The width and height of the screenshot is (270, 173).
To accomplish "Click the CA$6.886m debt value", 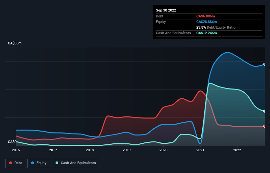I will (206, 16).
